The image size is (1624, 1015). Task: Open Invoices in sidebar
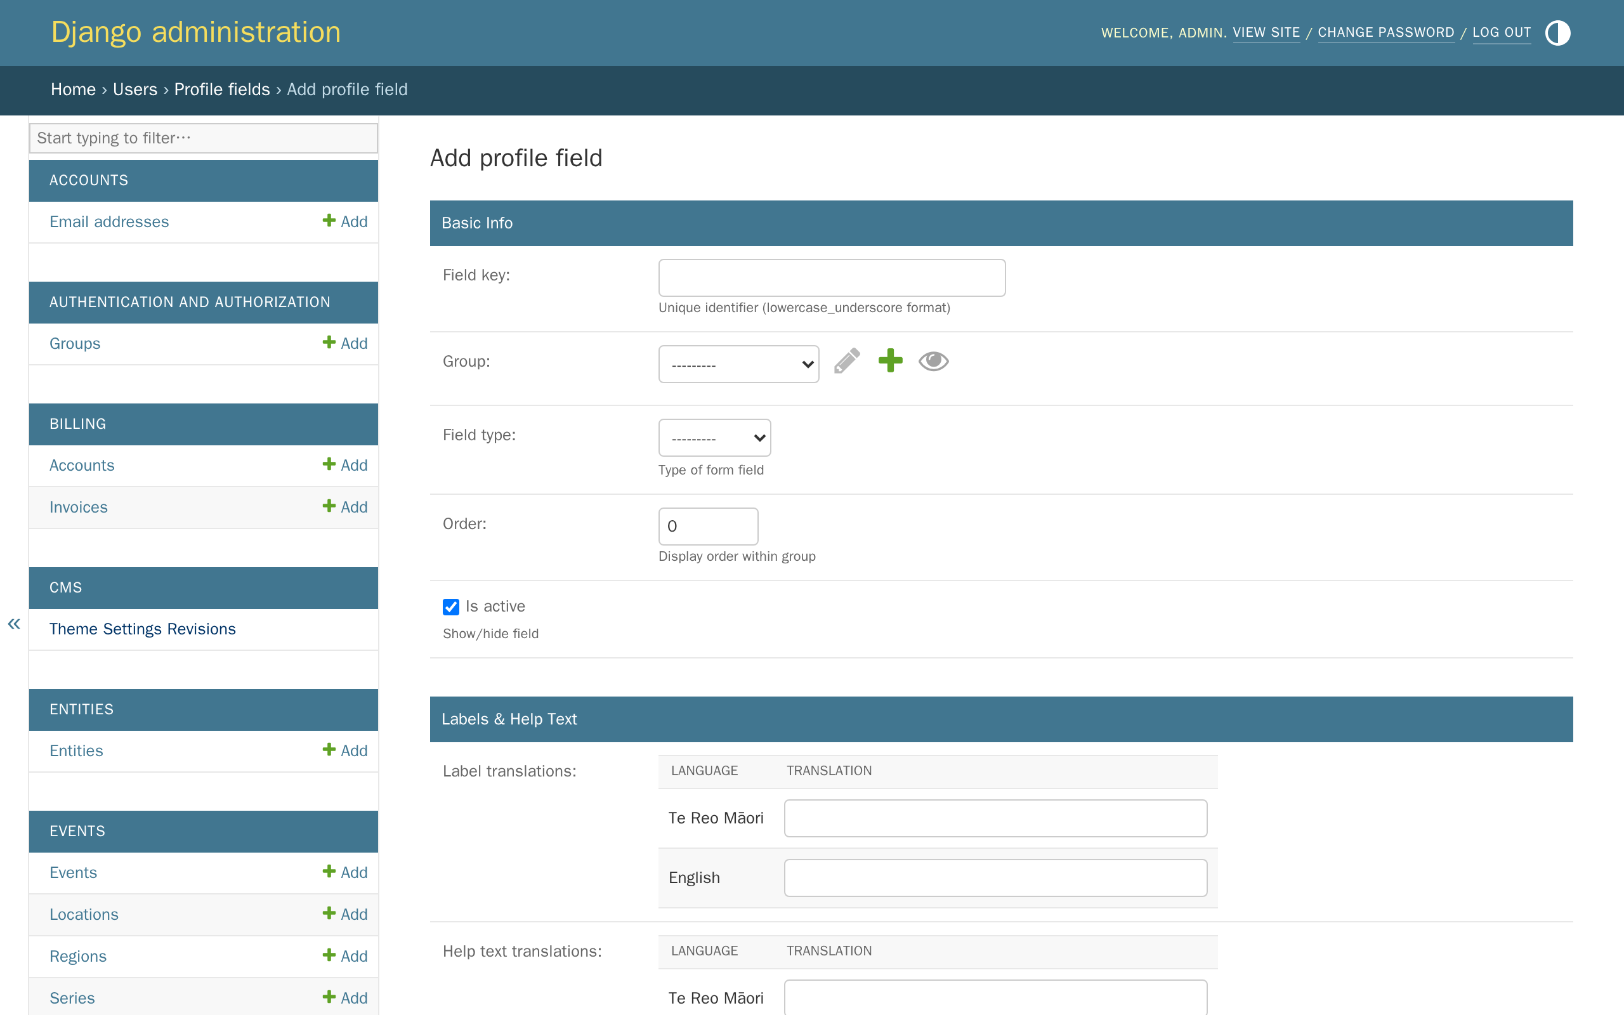79,507
